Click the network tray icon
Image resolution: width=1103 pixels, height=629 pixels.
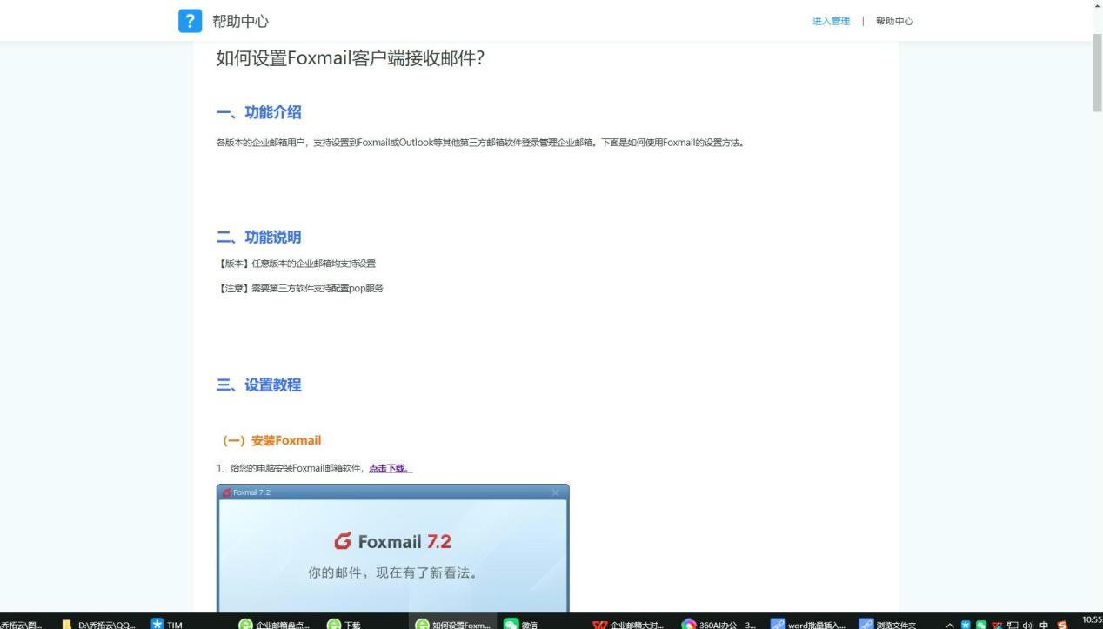1013,625
